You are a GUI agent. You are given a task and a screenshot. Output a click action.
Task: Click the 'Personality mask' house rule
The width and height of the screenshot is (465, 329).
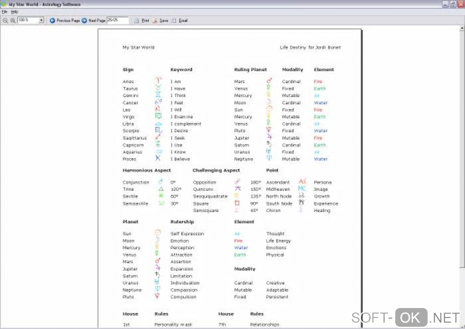173,324
